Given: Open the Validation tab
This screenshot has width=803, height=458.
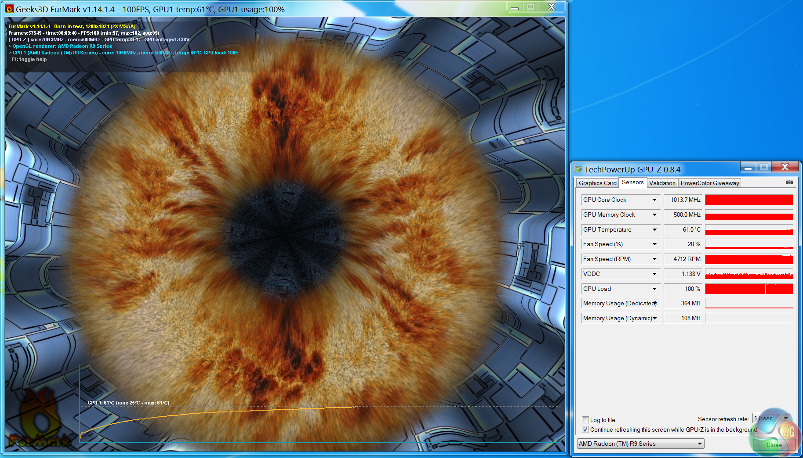Looking at the screenshot, I should [x=662, y=183].
